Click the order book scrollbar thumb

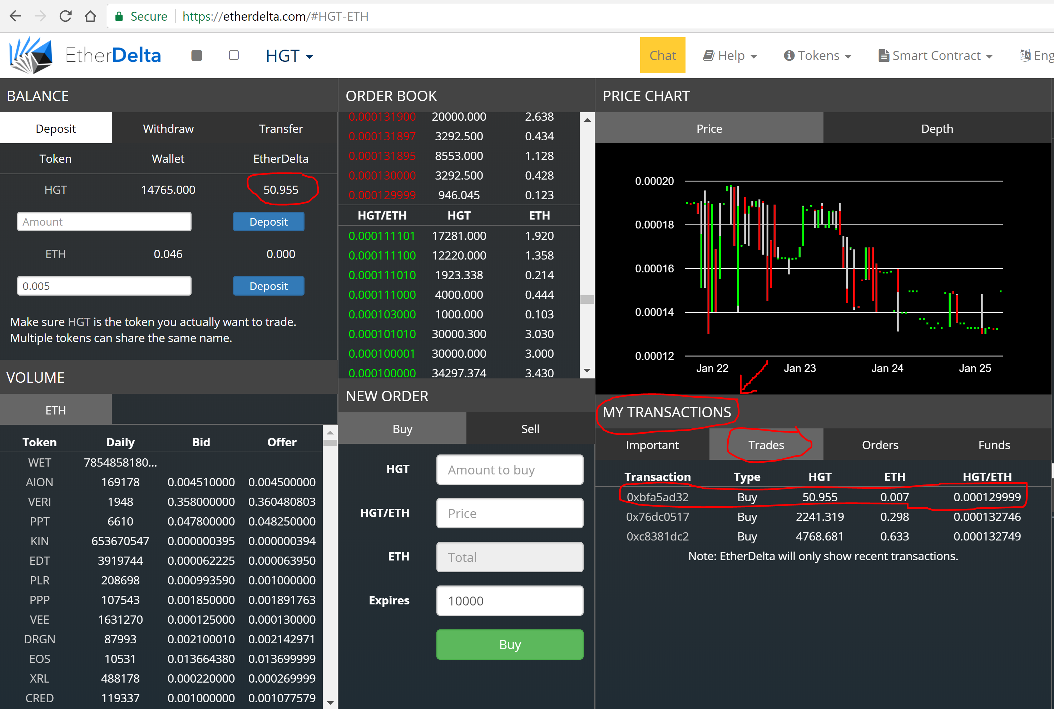pos(587,299)
